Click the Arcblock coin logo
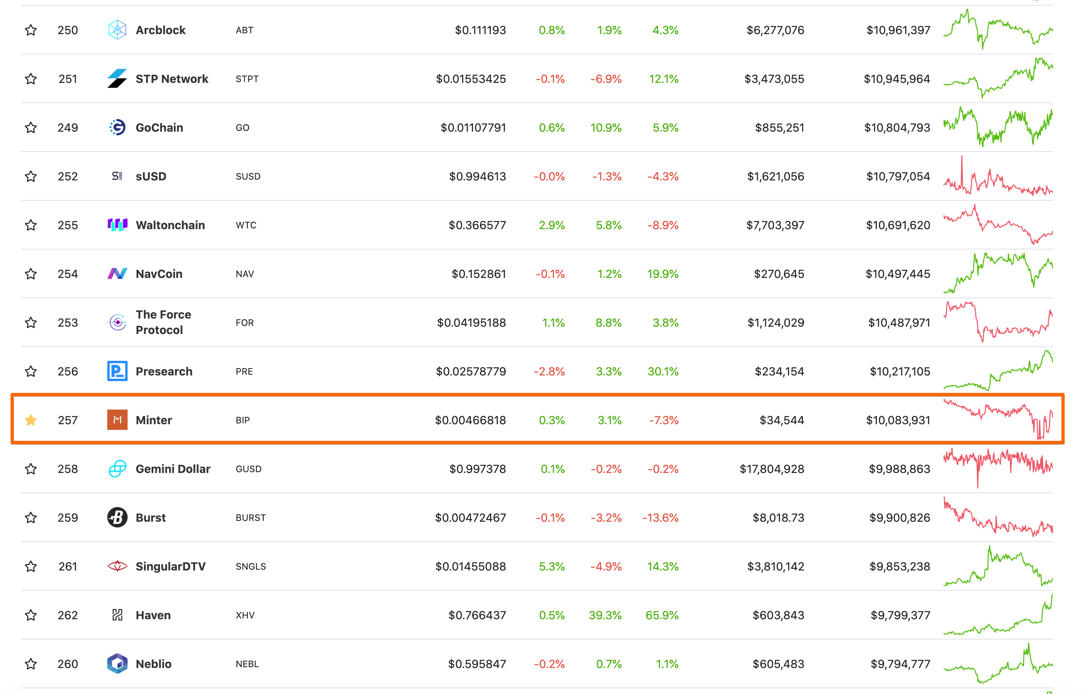Image resolution: width=1085 pixels, height=694 pixels. 117,30
